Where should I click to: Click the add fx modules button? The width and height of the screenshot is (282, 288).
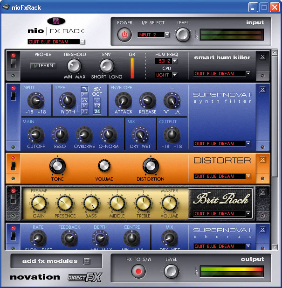click(56, 261)
